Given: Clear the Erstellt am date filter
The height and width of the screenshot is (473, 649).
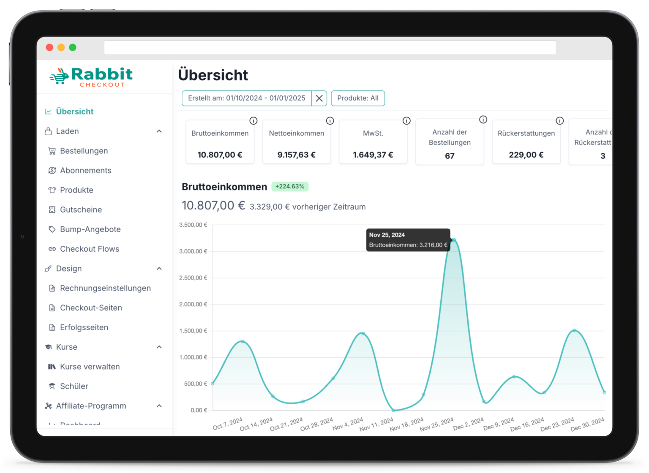Looking at the screenshot, I should coord(319,98).
